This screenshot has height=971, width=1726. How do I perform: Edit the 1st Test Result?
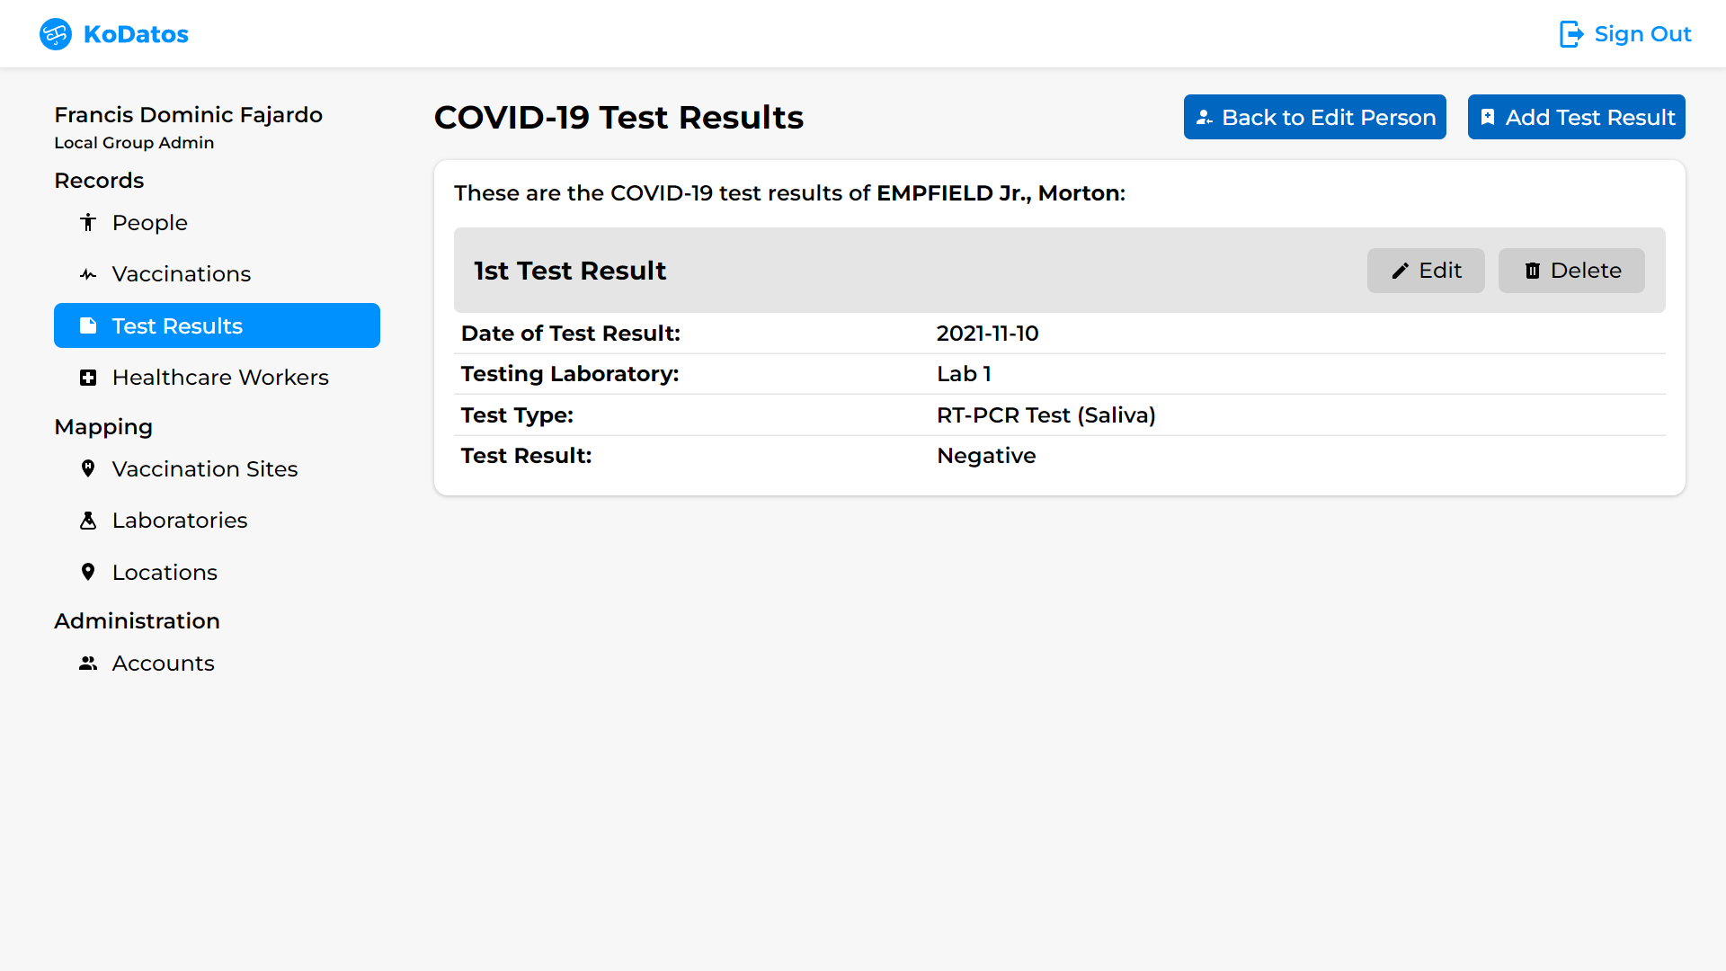click(1426, 271)
